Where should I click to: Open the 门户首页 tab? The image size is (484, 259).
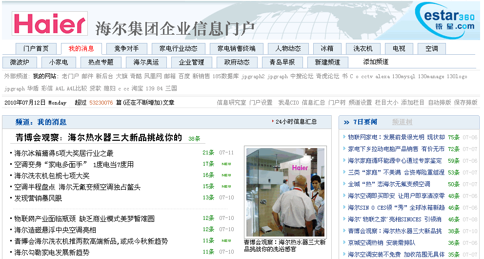pos(36,48)
